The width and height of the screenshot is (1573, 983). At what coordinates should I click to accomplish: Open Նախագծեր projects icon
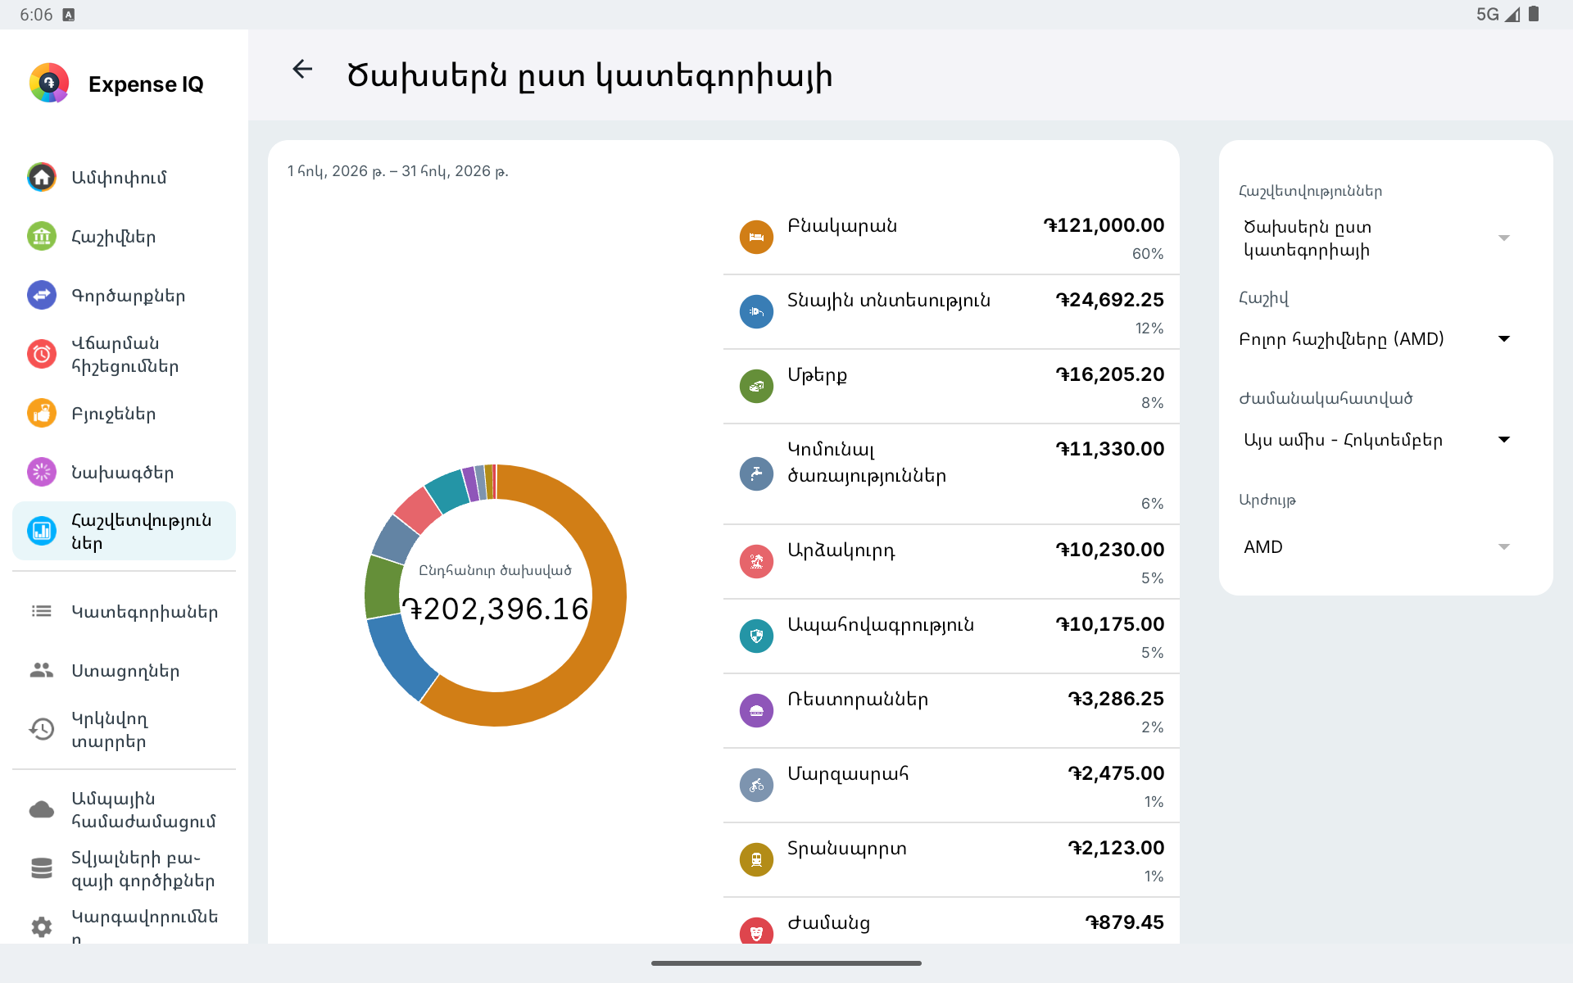point(42,473)
